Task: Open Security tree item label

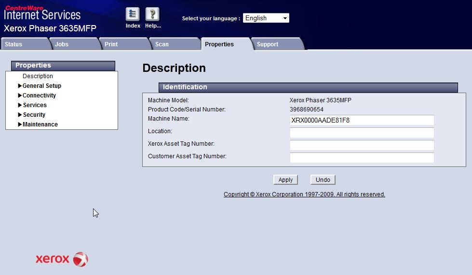Action: point(34,115)
